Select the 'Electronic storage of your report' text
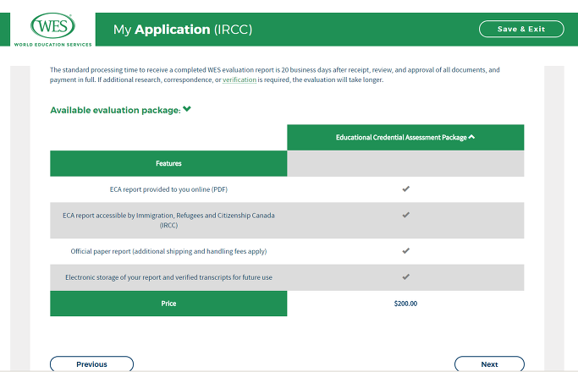 tap(168, 277)
